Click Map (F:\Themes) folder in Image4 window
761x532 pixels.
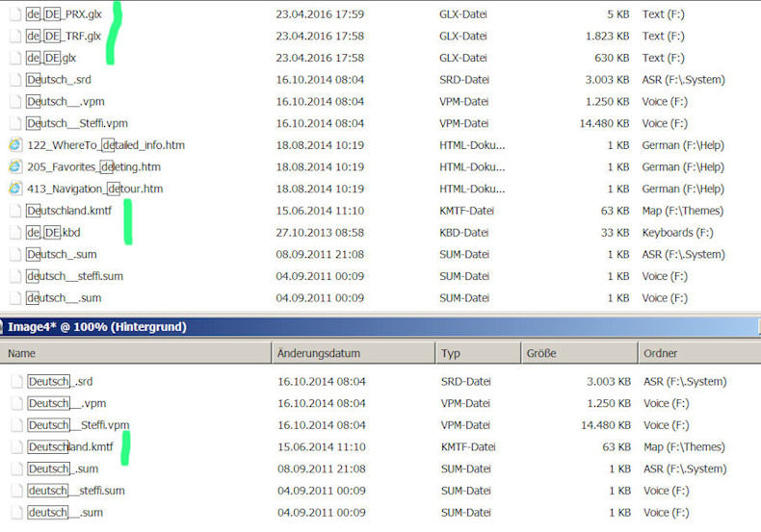click(x=684, y=447)
